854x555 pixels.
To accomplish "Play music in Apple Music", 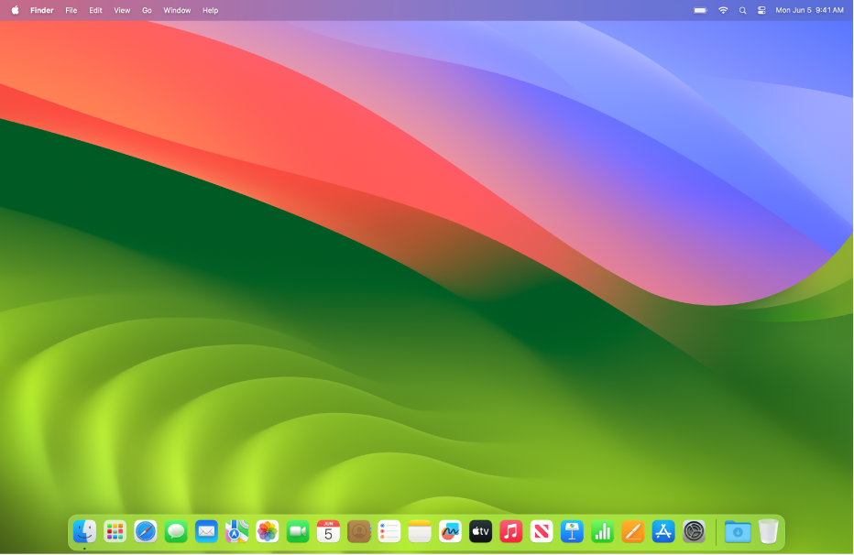I will click(510, 531).
